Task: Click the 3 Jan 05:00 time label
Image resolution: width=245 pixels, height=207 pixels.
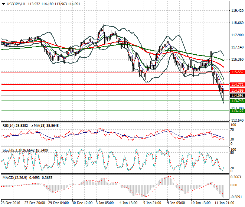Action: pyautogui.click(x=105, y=203)
